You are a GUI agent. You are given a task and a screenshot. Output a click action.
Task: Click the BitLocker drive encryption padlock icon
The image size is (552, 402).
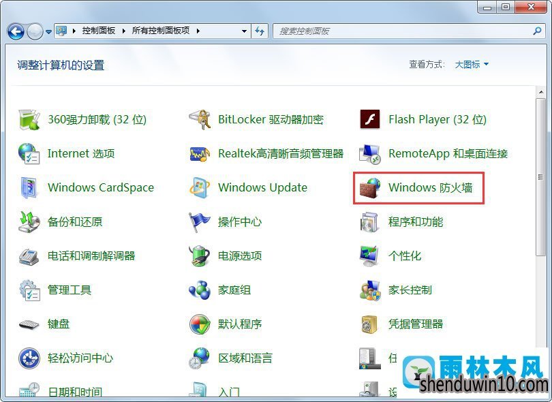pos(200,120)
